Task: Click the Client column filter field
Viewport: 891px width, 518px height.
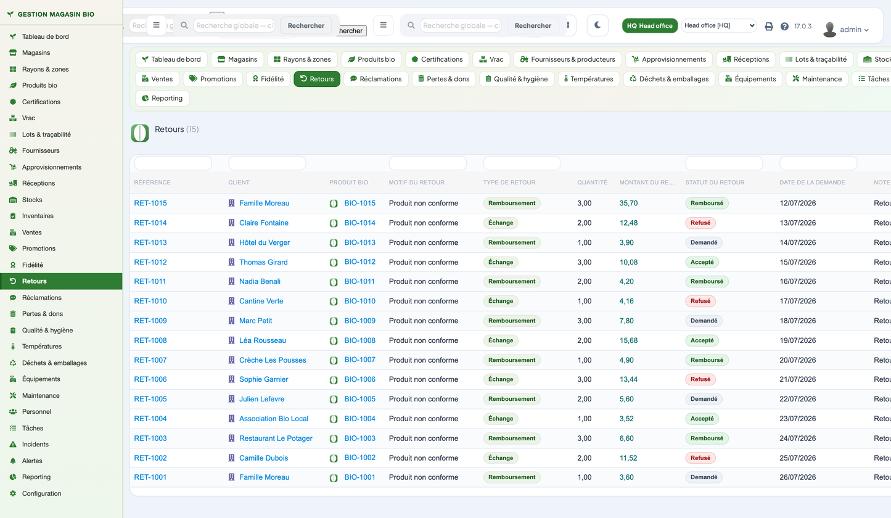Action: coord(267,163)
